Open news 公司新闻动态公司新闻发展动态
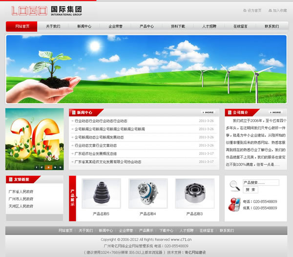 point(99,137)
